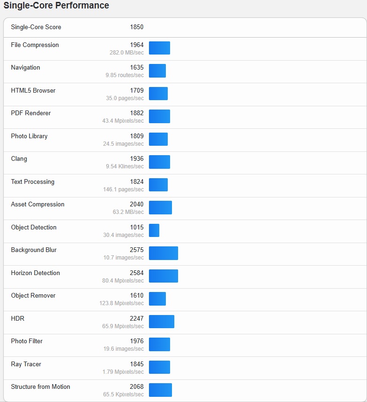Click the Background Blur score bar

coord(164,253)
